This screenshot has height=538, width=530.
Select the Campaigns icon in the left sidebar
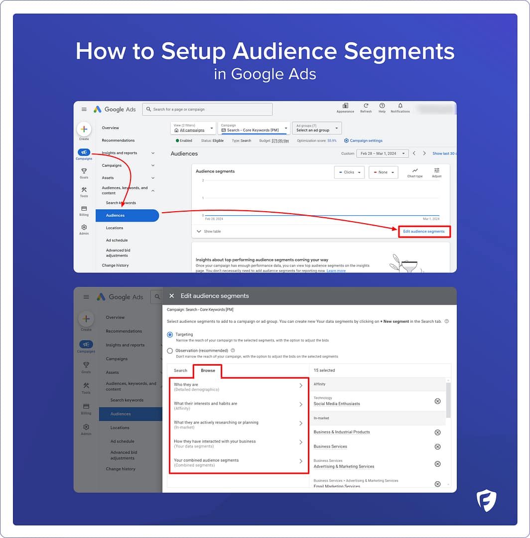[84, 153]
